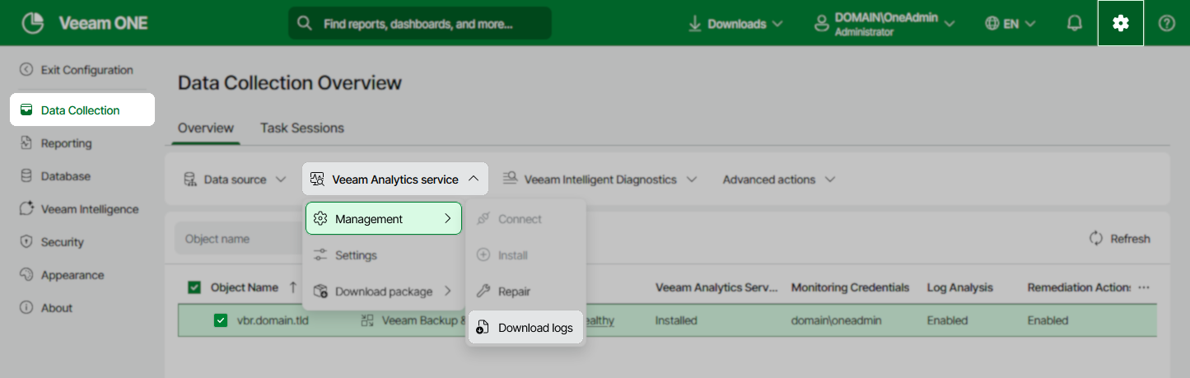Click the Download logs file icon

(483, 328)
